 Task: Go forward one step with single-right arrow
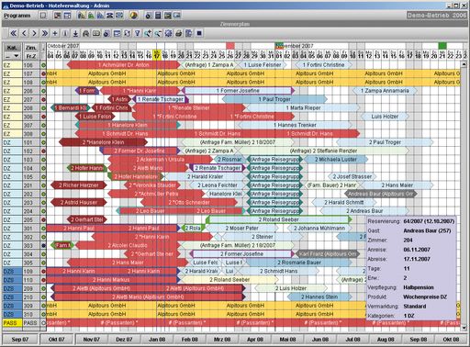click(x=34, y=33)
